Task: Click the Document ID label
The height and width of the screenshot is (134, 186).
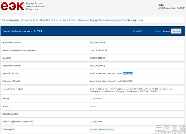Action: tap(8, 129)
